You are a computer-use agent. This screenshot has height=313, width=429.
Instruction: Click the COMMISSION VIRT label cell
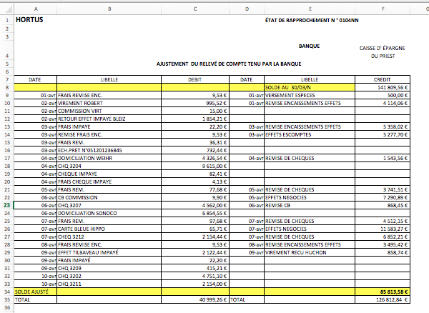tap(107, 111)
